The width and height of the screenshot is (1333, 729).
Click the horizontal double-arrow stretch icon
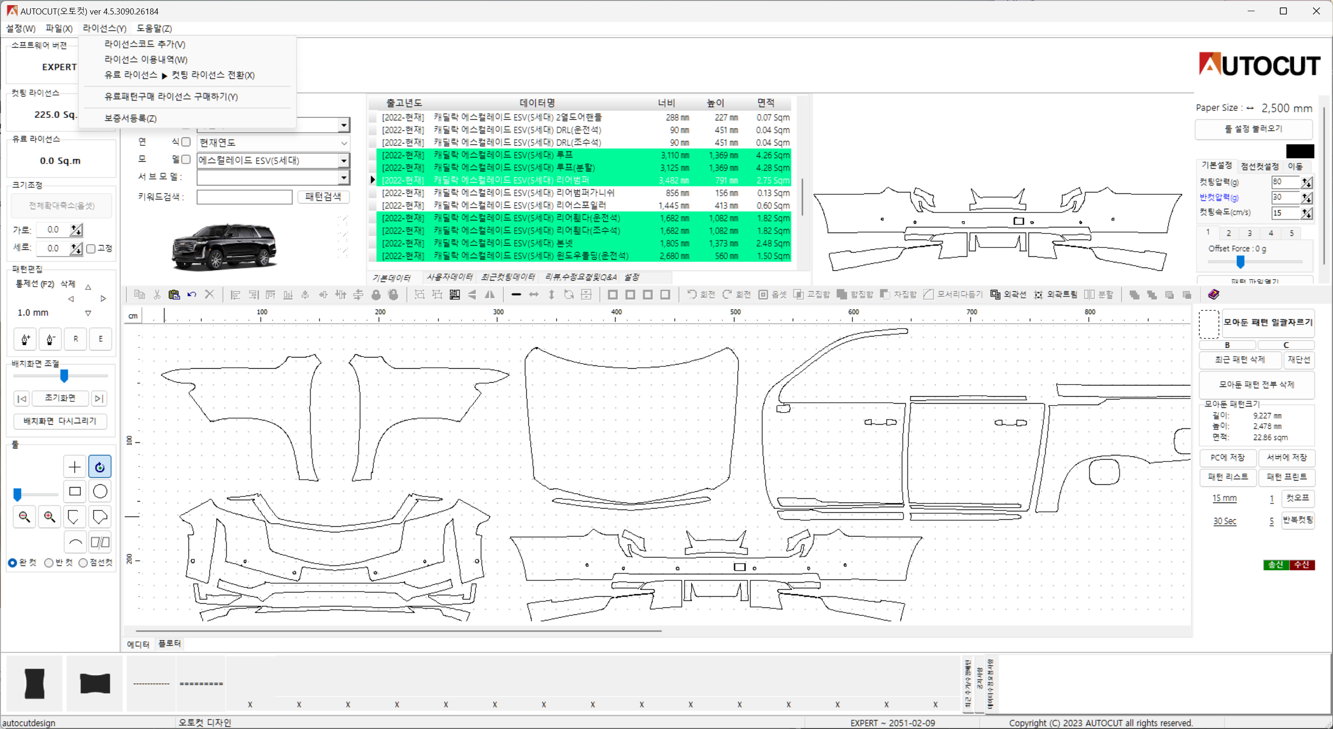click(533, 295)
